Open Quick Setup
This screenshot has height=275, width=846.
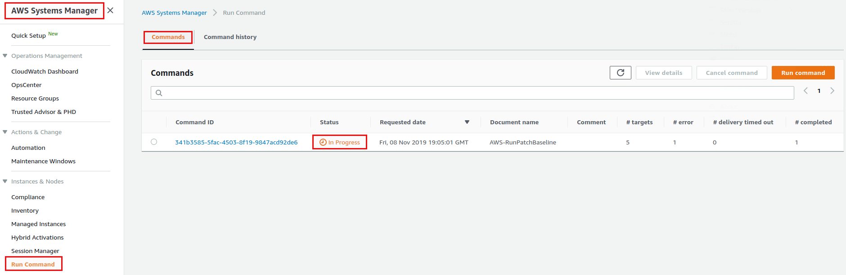coord(28,35)
